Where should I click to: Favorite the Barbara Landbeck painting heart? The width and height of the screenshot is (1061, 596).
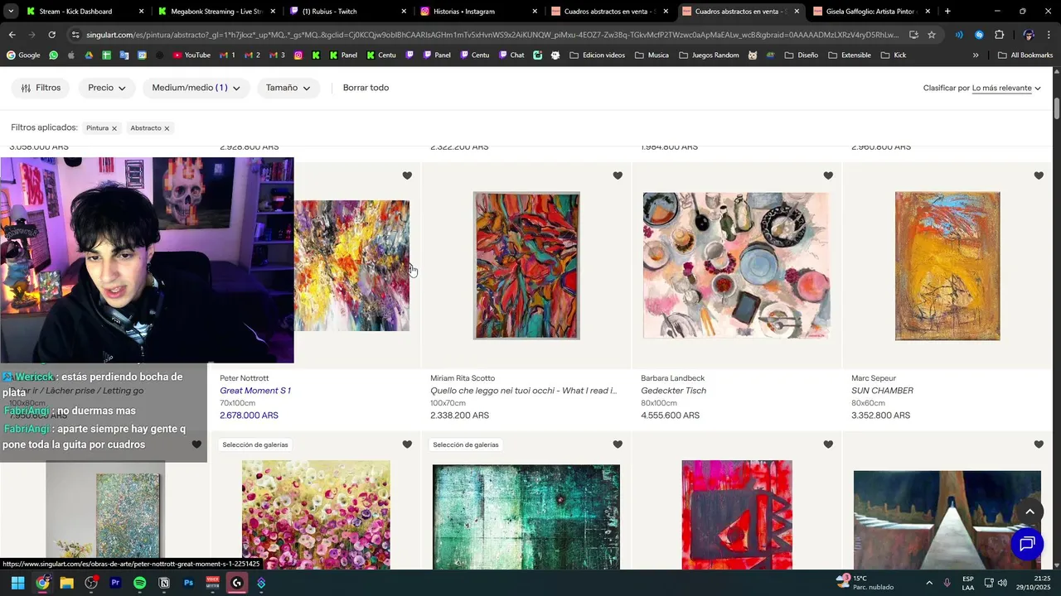[828, 175]
